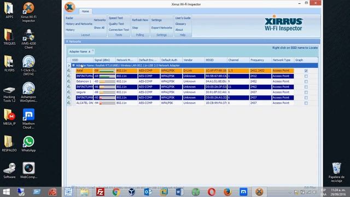Select the iVMS-4200 Client desktop icon
Image resolution: width=350 pixels, height=197 pixels.
pyautogui.click(x=28, y=39)
